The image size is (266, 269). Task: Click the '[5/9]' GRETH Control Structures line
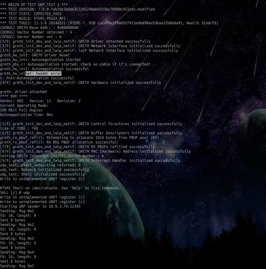pos(91,124)
